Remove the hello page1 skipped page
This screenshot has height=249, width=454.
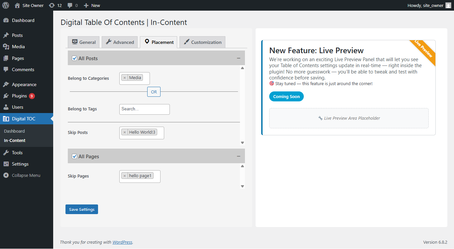125,176
